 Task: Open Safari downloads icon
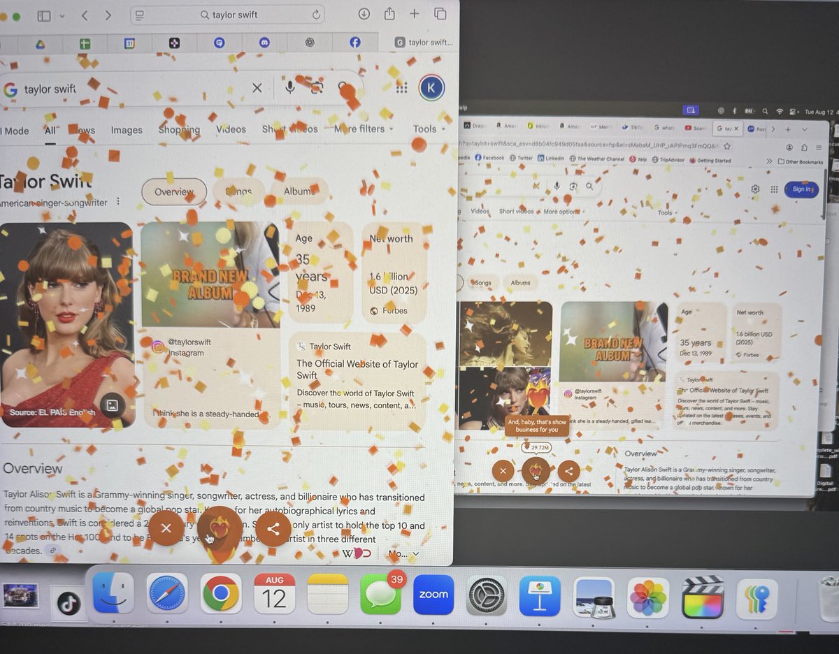pyautogui.click(x=364, y=14)
